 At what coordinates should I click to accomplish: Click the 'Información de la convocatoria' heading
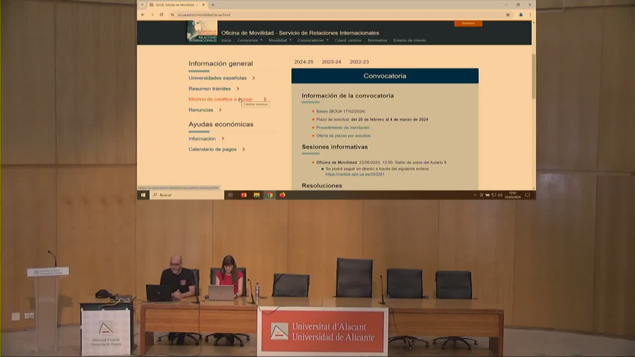click(x=348, y=96)
